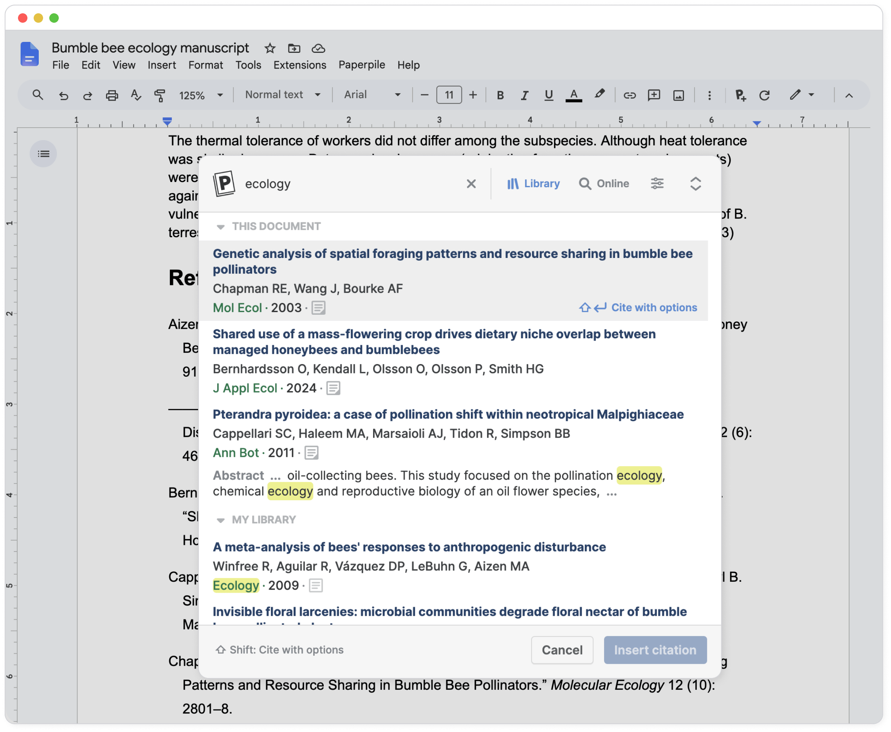Open the Insert menu
This screenshot has width=891, height=732.
(162, 65)
